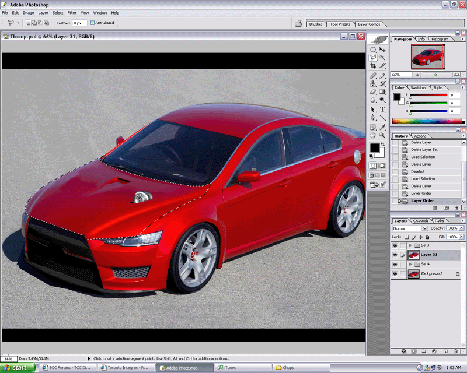
Task: Open the Filter menu
Action: pos(72,12)
